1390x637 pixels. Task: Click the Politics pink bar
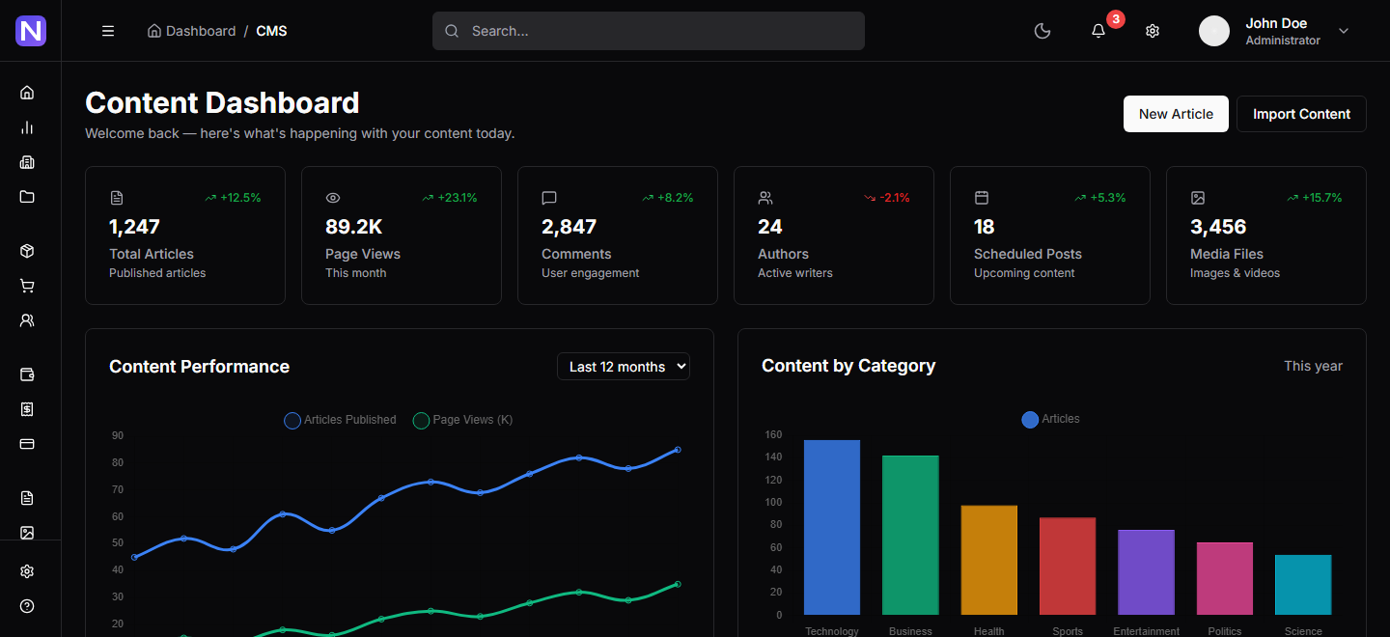point(1225,578)
